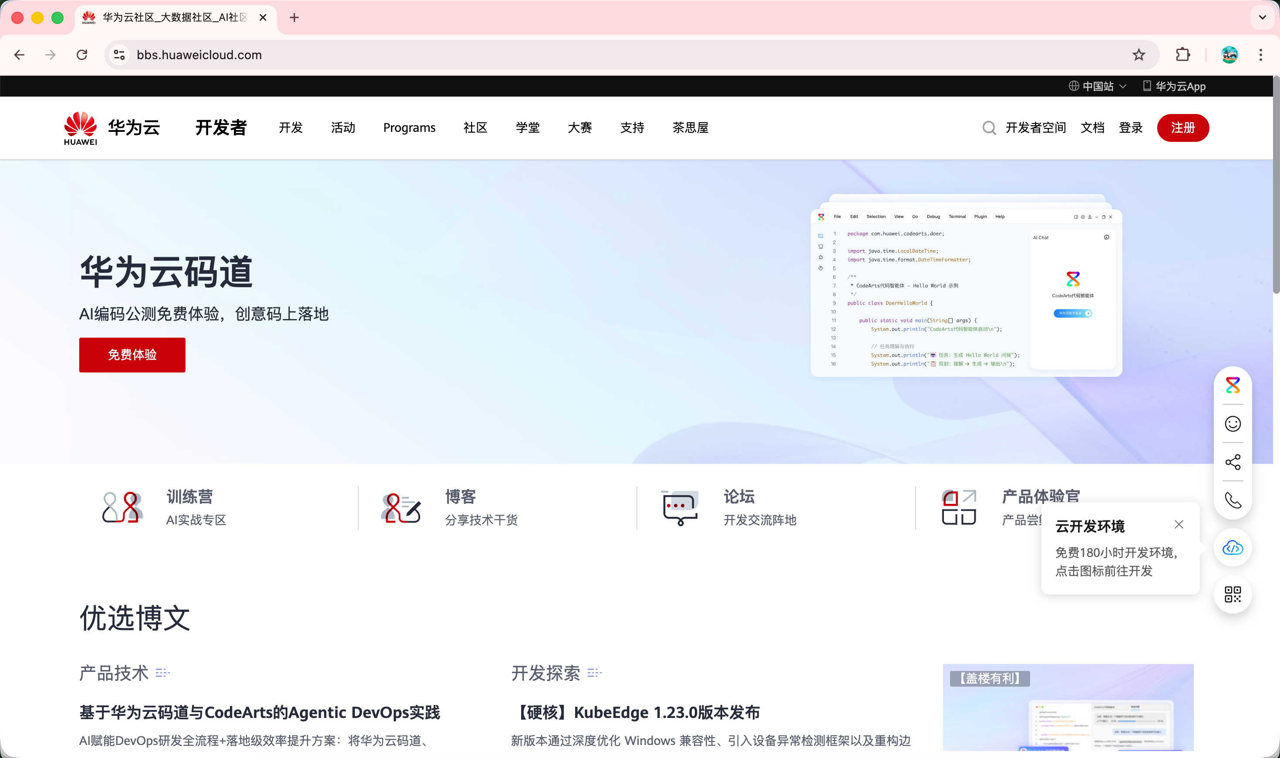Click the smiley feedback icon in sidebar
The width and height of the screenshot is (1280, 758).
(x=1233, y=423)
